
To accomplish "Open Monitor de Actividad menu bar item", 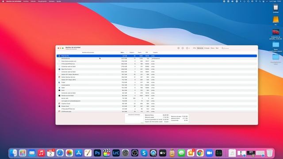I will pos(14,1).
